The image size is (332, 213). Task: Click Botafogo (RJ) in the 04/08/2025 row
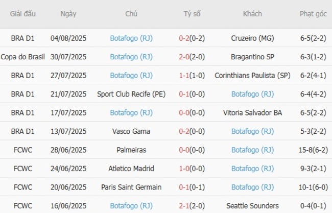131,38
